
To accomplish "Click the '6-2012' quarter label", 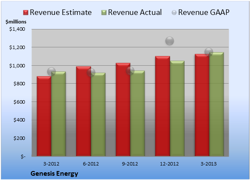I will tap(91, 164).
